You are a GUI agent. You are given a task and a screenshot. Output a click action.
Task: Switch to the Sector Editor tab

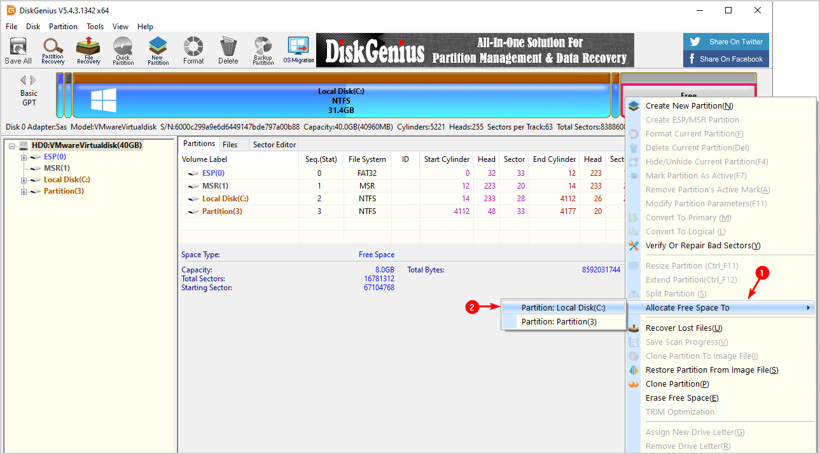click(x=274, y=145)
